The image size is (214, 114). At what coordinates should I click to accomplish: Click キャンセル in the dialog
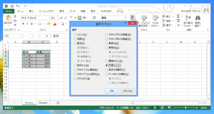coord(128,91)
